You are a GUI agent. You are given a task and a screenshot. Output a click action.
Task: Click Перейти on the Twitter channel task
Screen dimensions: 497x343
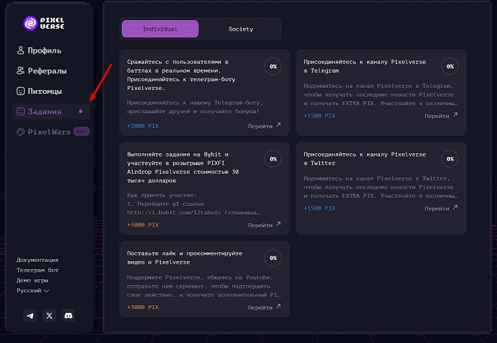pos(441,208)
